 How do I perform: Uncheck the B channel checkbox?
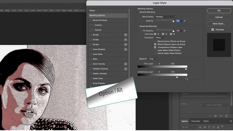coord(171,34)
